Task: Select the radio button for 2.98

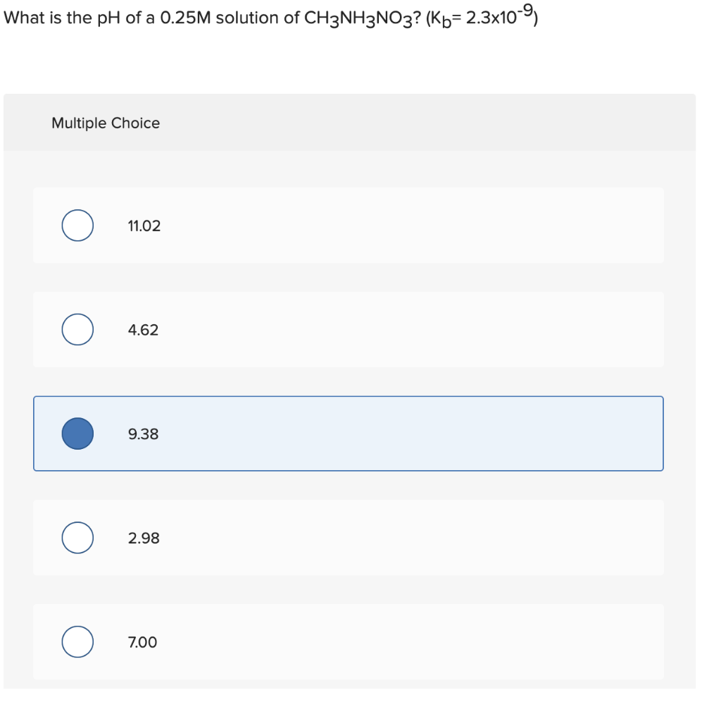Action: click(77, 537)
